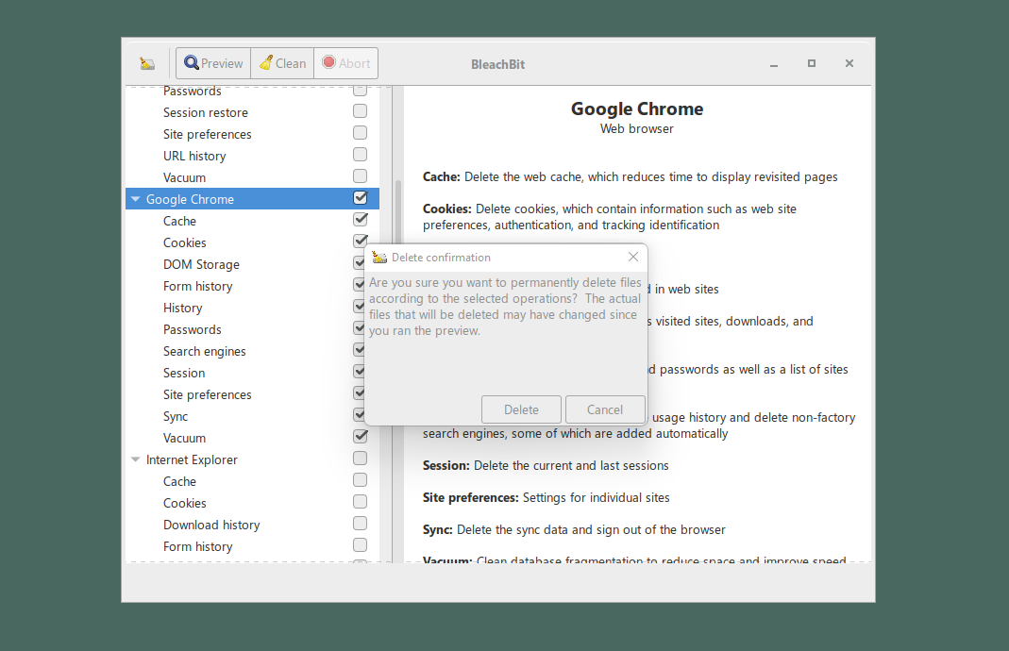Viewport: 1009px width, 651px height.
Task: Click the 'Sync:' description line
Action: [x=574, y=529]
